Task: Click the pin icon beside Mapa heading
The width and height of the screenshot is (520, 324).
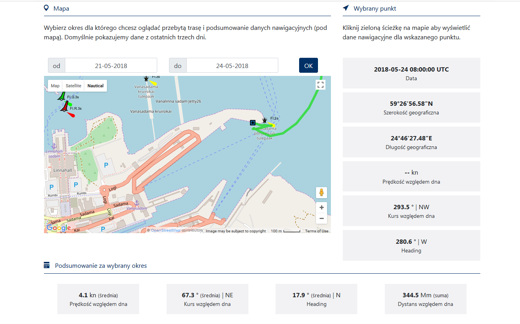Action: 47,8
